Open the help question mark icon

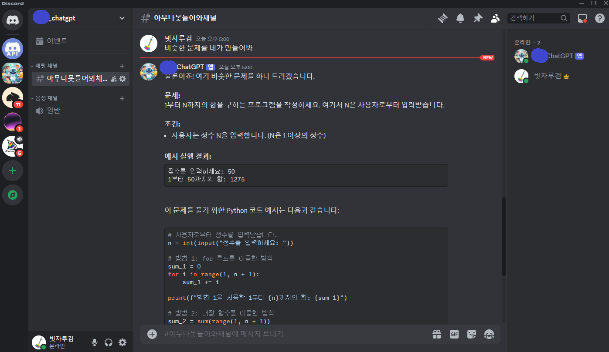(600, 18)
